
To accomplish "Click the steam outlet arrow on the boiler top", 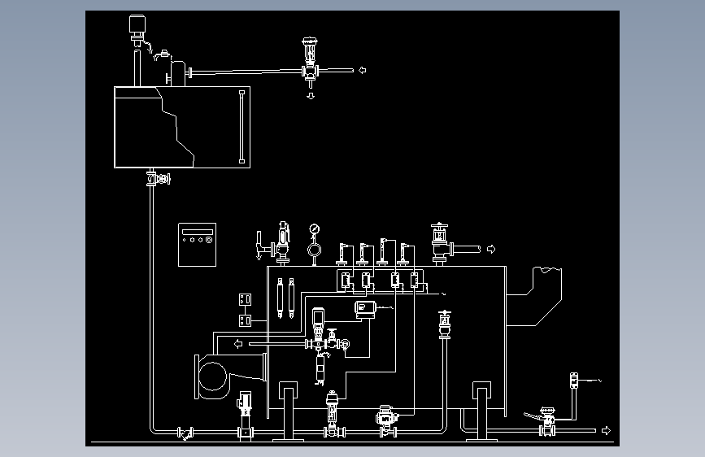I will pos(491,249).
